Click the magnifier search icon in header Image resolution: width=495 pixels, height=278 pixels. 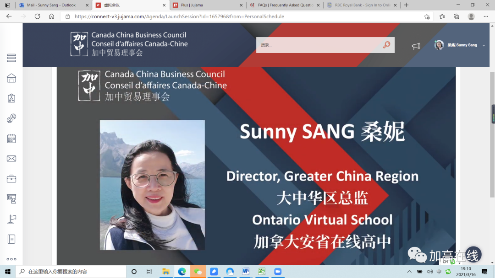[x=386, y=45]
